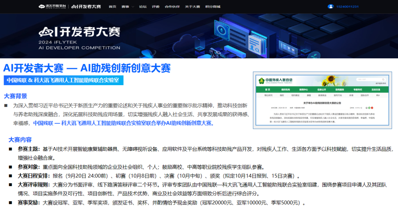Select the 评委 navigation item
This screenshot has height=217, width=398.
coord(156,7)
